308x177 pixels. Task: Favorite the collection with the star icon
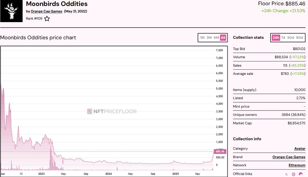[x=47, y=18]
